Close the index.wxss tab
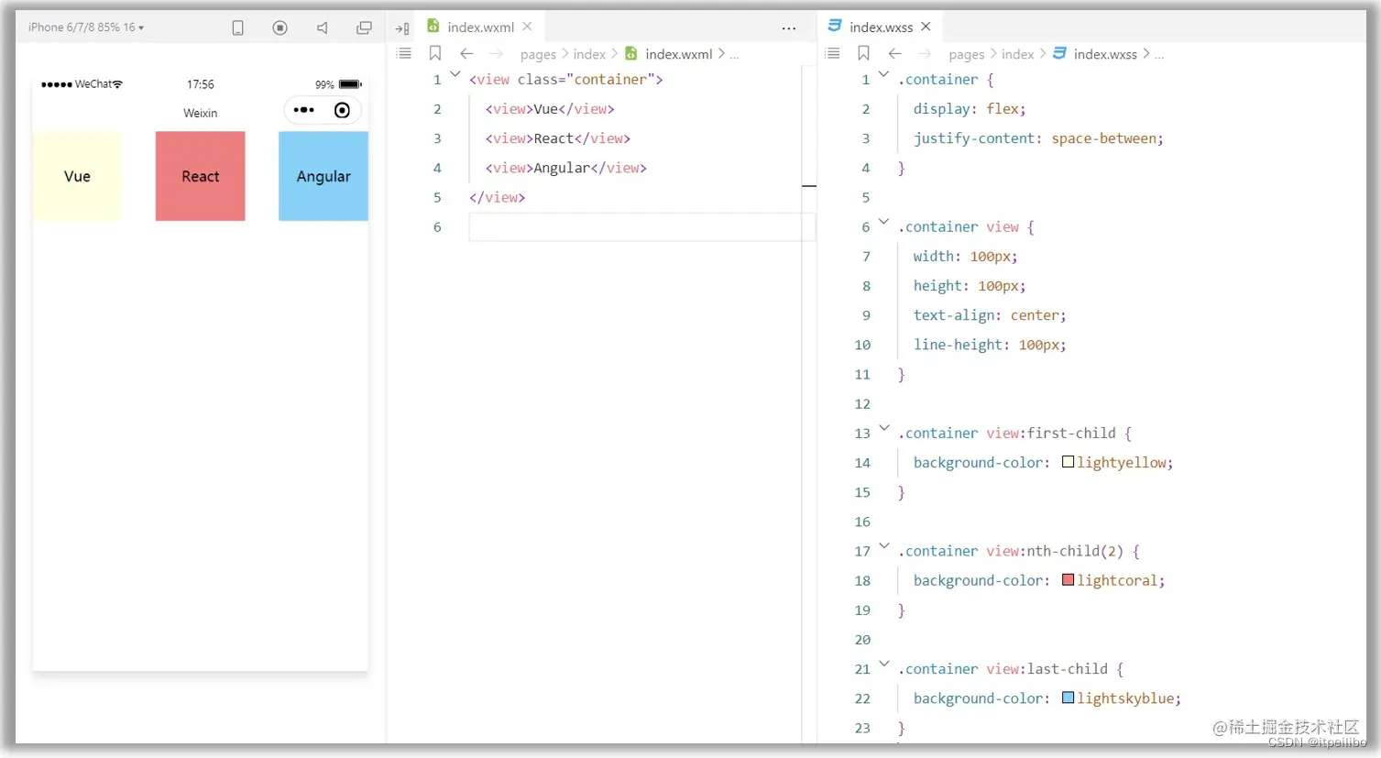The height and width of the screenshot is (758, 1381). [x=926, y=27]
